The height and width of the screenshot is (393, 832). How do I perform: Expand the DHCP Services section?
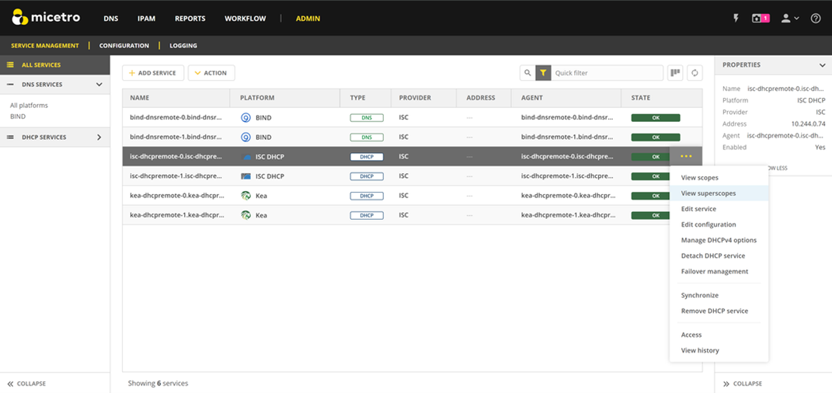(x=99, y=137)
